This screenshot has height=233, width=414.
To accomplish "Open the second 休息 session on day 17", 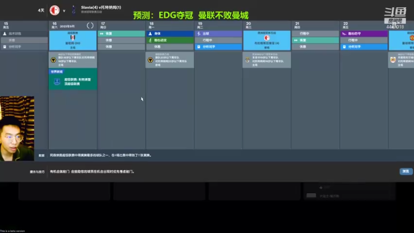I will click(x=122, y=47).
